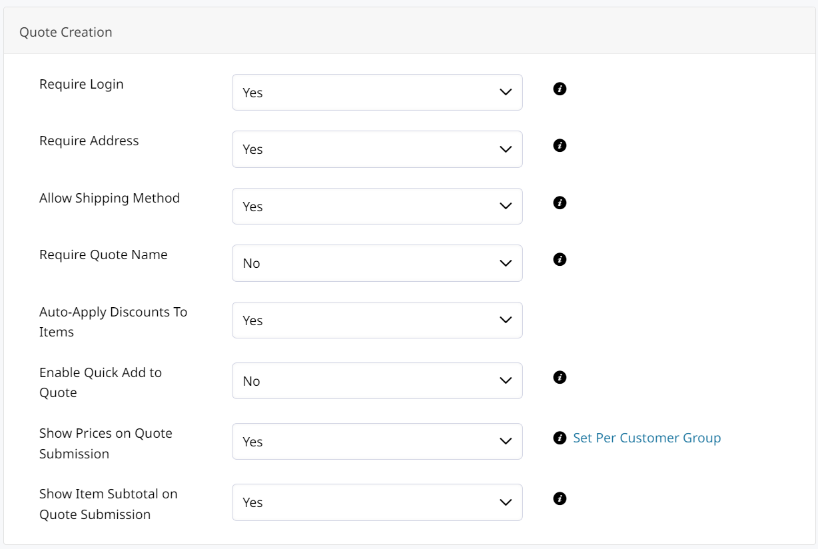Viewport: 818px width, 549px height.
Task: Expand Enable Quick Add to Quote dropdown
Action: (377, 381)
